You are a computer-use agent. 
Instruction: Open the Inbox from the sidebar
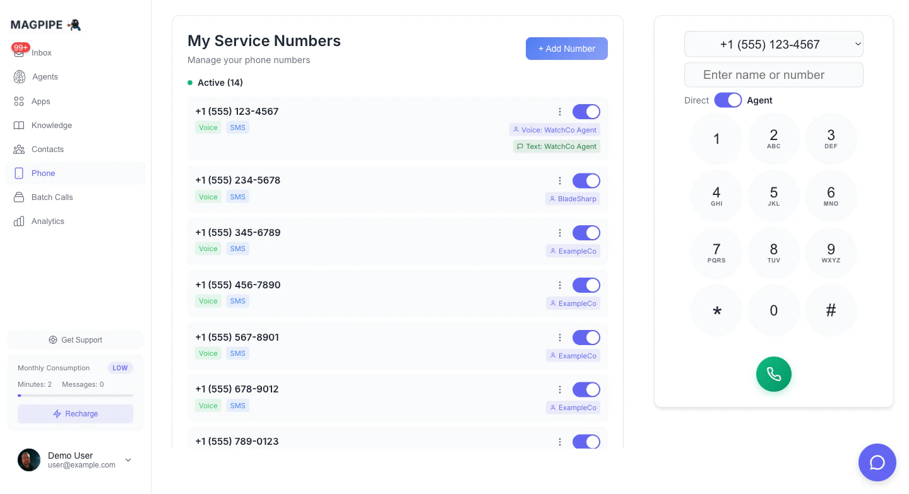42,52
